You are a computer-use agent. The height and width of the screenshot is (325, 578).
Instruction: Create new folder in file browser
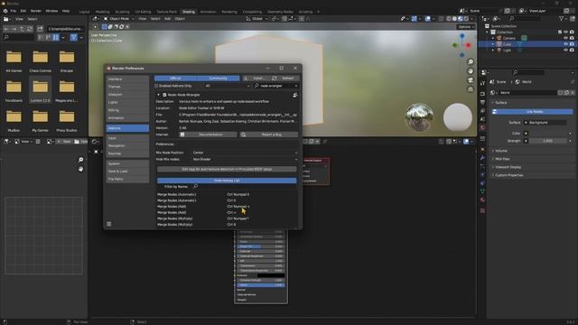tap(40, 29)
